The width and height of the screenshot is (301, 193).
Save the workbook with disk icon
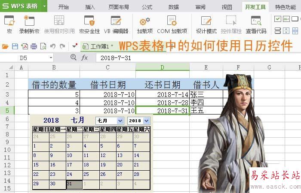coord(15,46)
